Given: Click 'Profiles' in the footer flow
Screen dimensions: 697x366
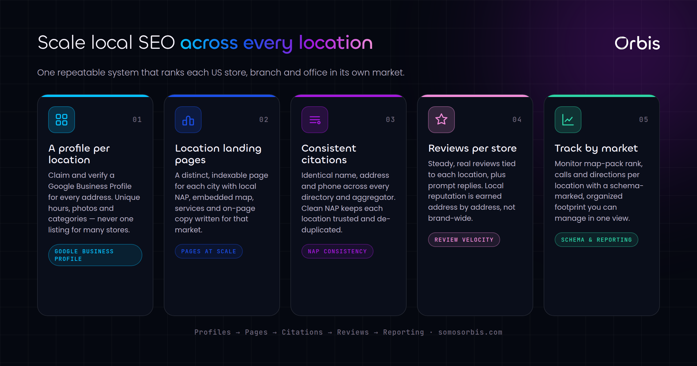Looking at the screenshot, I should pos(213,332).
